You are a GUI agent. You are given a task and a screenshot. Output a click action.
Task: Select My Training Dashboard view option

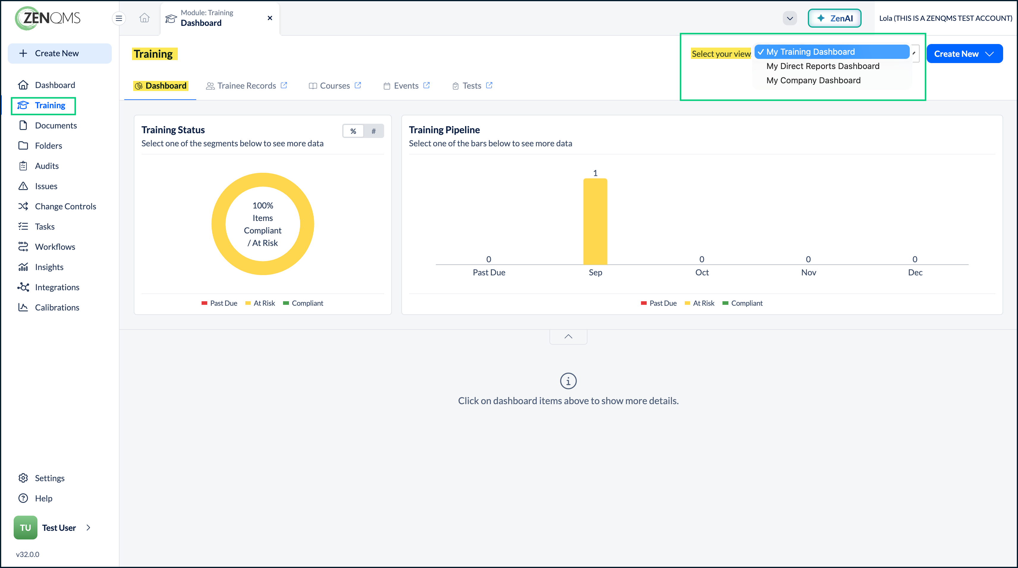[x=832, y=52]
